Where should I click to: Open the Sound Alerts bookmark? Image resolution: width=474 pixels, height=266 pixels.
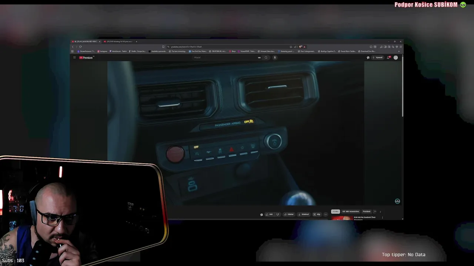pos(347,51)
